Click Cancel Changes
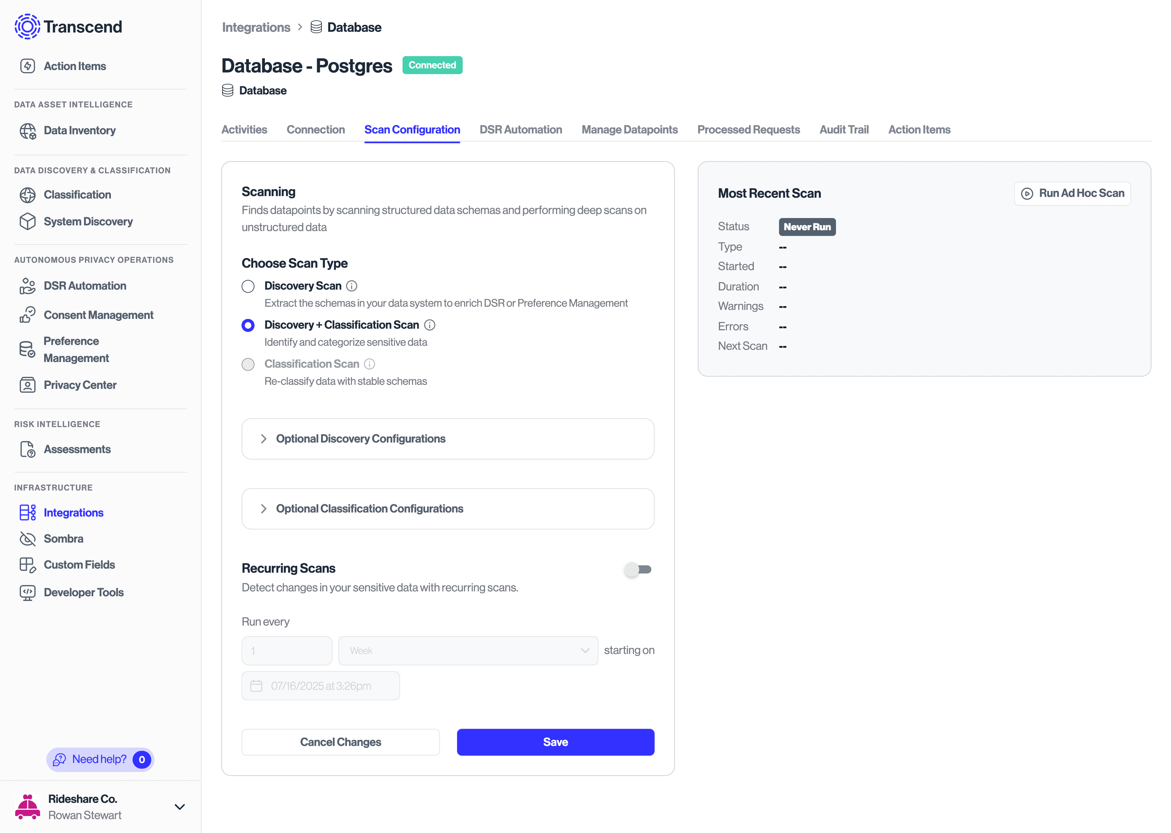 (x=340, y=742)
